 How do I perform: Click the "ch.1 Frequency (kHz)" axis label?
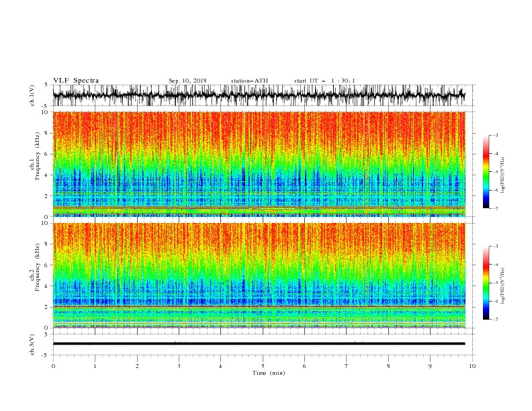pos(35,156)
